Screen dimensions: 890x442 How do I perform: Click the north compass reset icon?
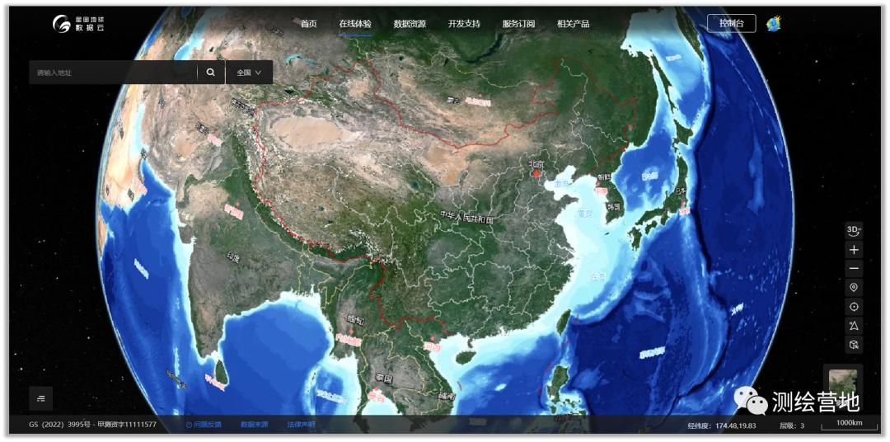pyautogui.click(x=854, y=326)
